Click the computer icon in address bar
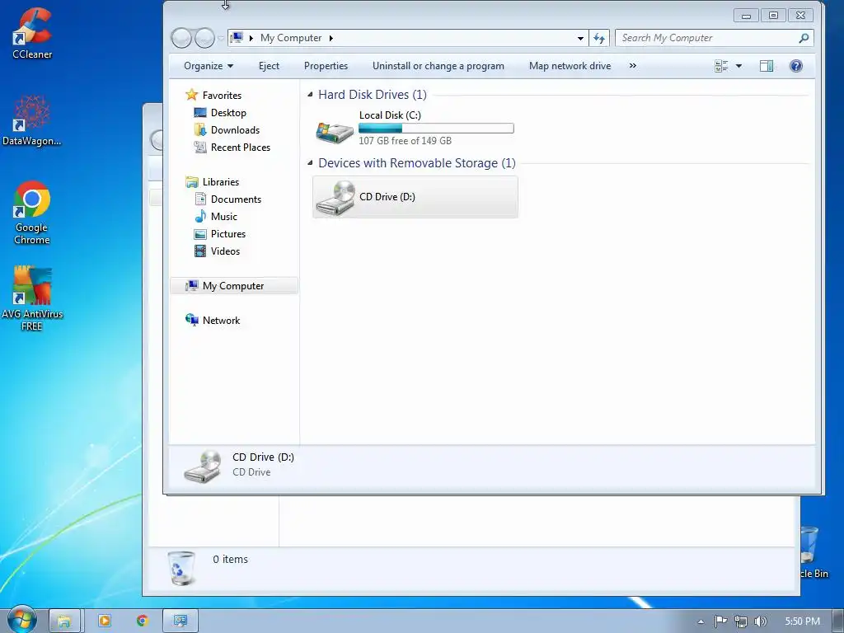 point(237,38)
